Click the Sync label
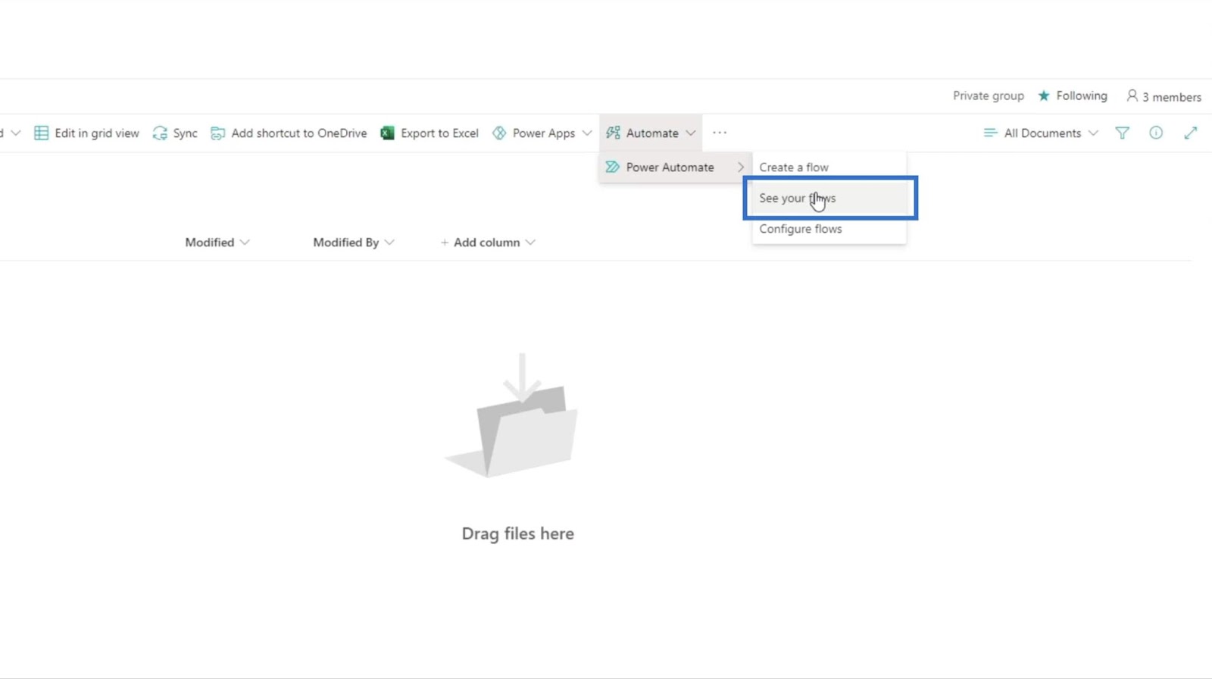The width and height of the screenshot is (1212, 679). (x=185, y=133)
